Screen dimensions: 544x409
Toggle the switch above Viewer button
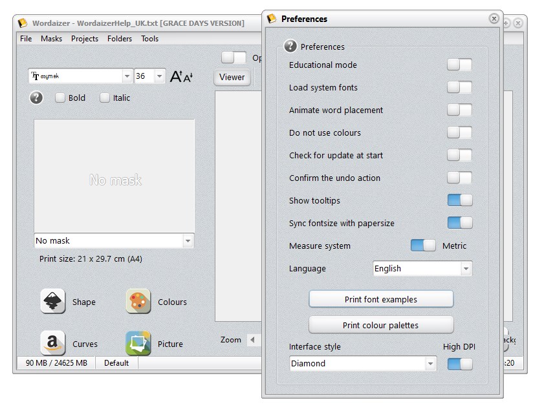(x=234, y=58)
